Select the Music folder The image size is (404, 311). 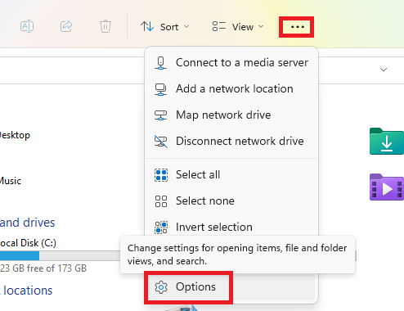11,181
